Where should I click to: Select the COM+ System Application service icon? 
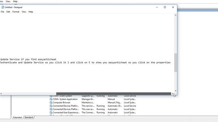click(x=51, y=99)
